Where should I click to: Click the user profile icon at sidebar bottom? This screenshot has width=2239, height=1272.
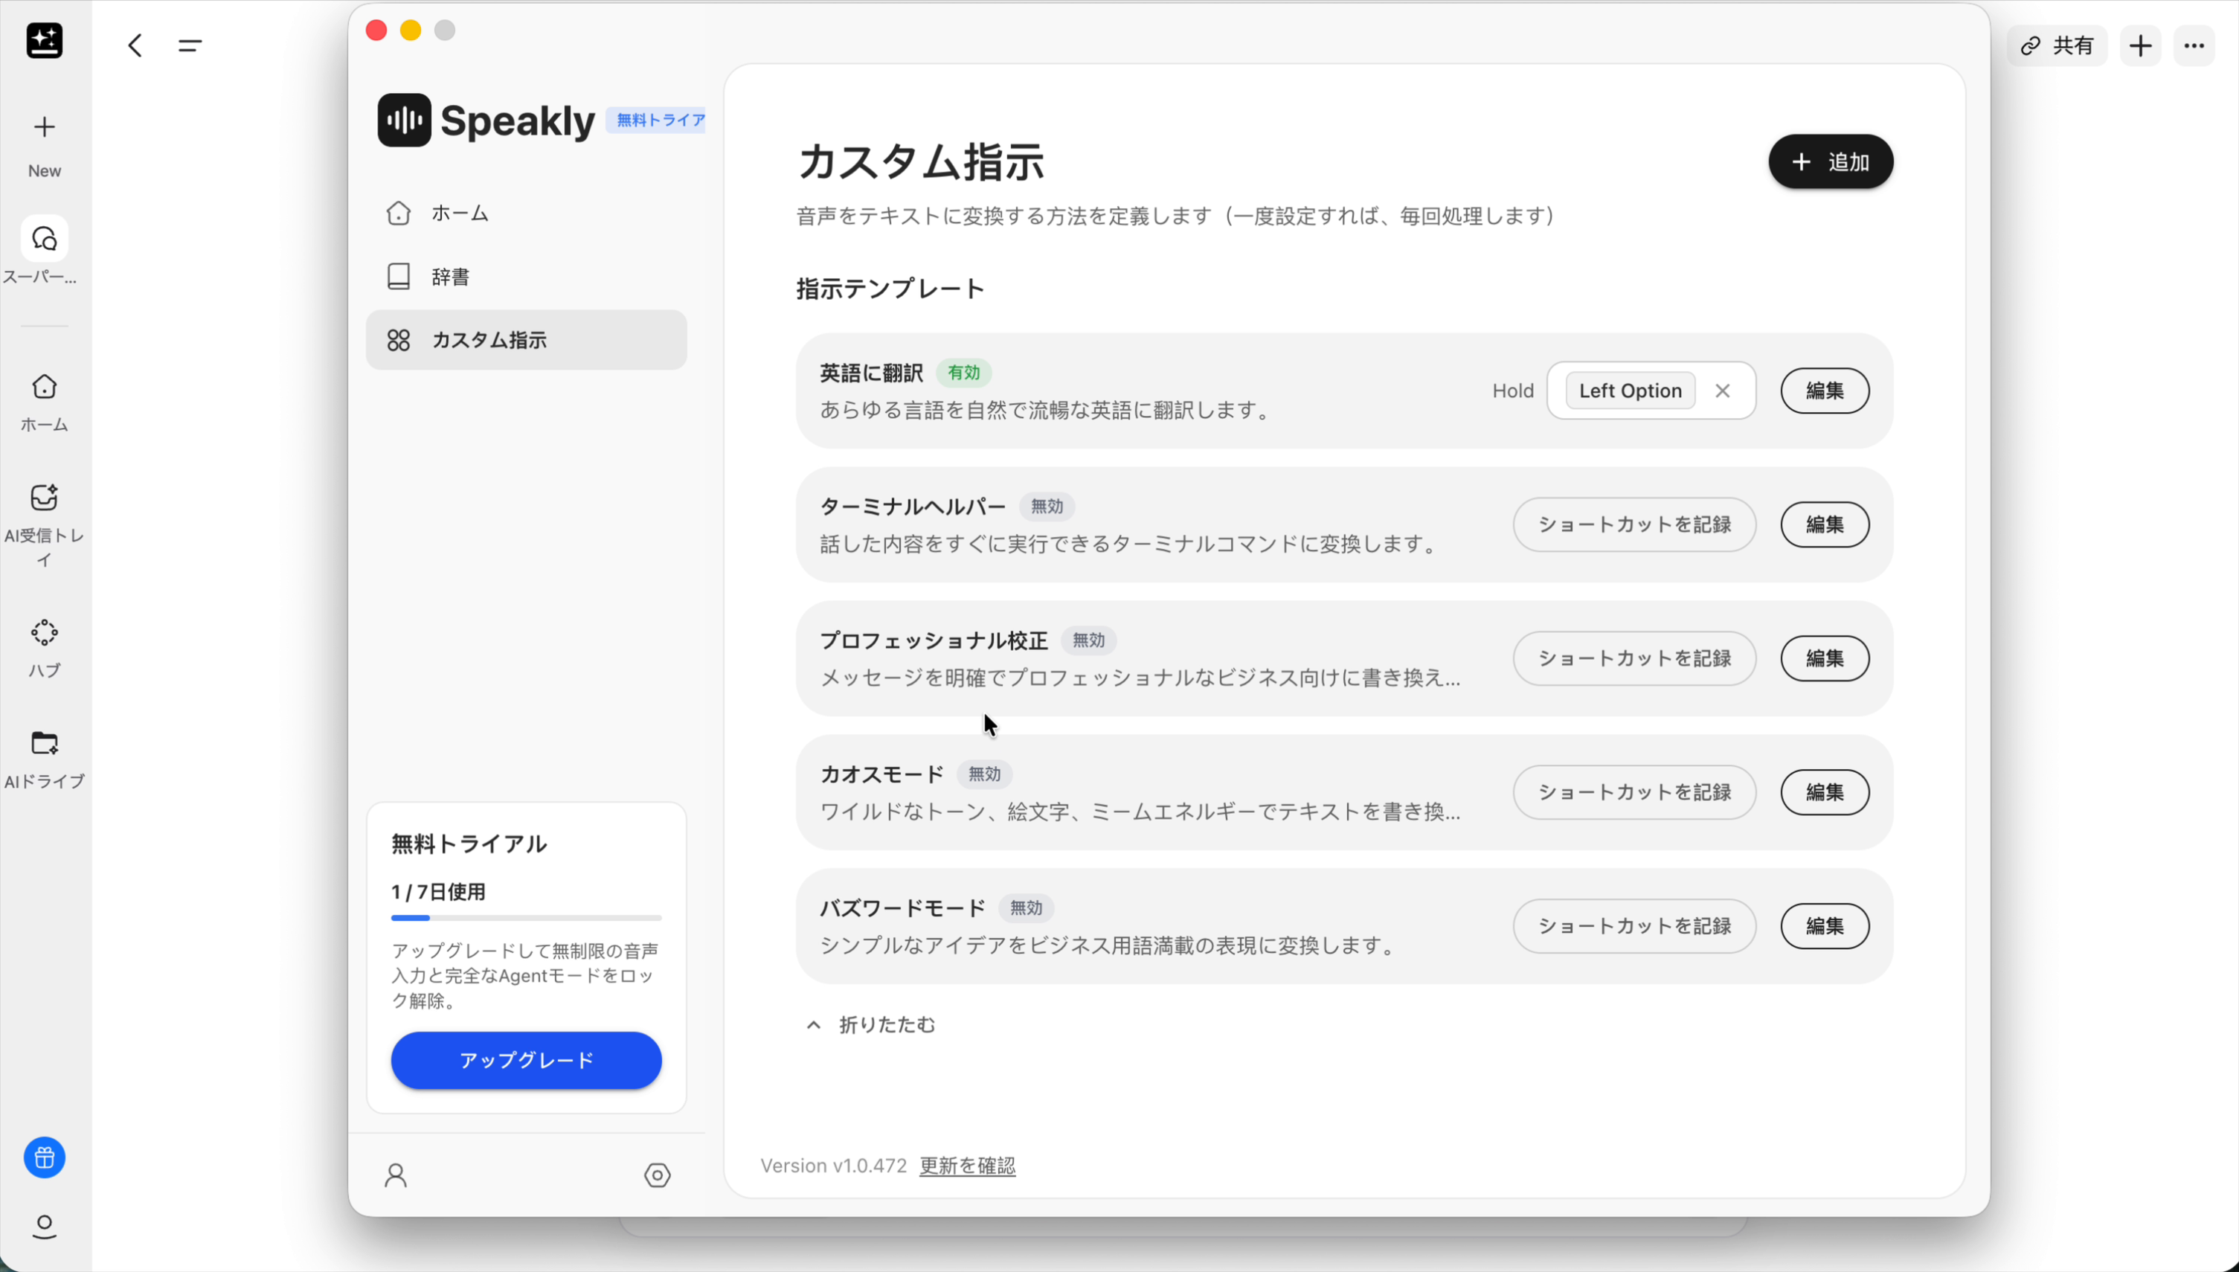(396, 1175)
